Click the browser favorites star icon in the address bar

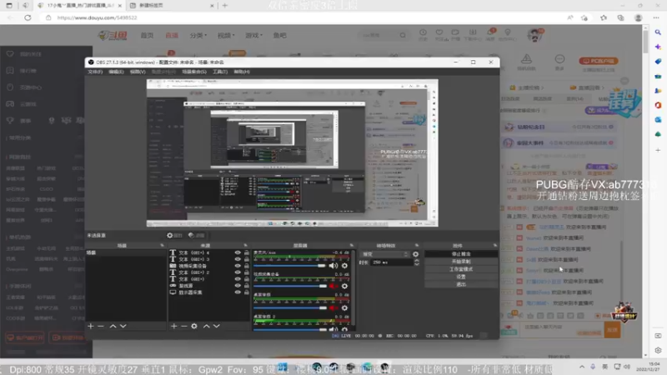[x=584, y=17]
